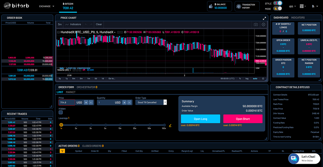Click the Quantity input field
Image resolution: width=323 pixels, height=167 pixels.
point(105,102)
